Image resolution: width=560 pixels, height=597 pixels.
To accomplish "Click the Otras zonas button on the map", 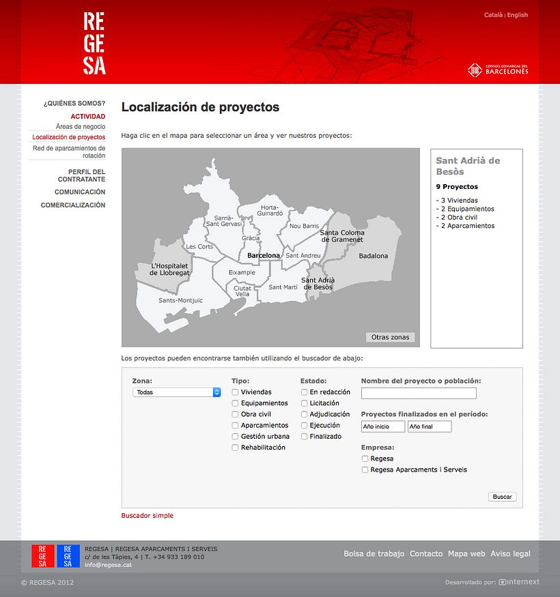I will tap(390, 337).
